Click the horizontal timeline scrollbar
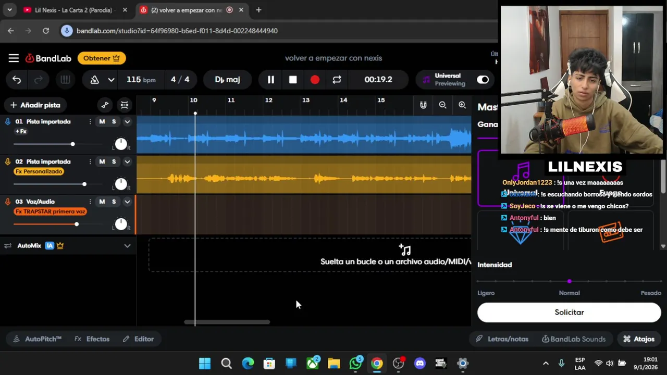667x375 pixels. click(227, 322)
